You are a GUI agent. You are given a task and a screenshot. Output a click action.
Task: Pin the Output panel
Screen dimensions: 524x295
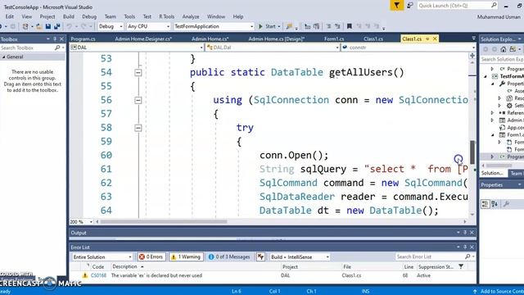(465, 233)
